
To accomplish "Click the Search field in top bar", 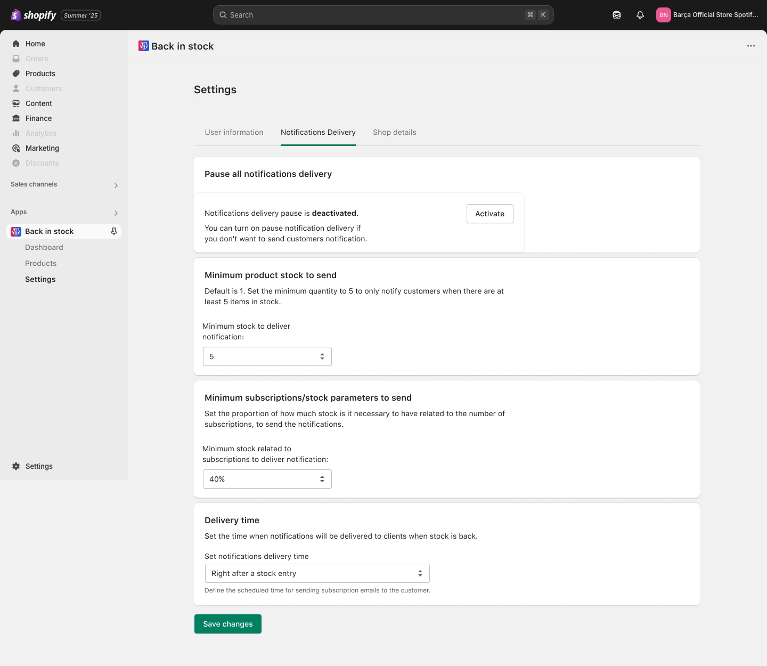I will (x=383, y=15).
